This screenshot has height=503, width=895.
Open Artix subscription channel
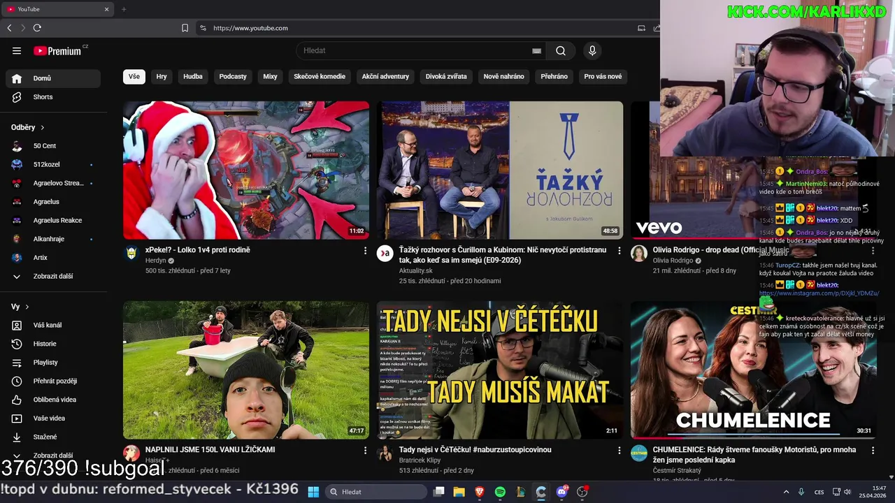coord(53,258)
